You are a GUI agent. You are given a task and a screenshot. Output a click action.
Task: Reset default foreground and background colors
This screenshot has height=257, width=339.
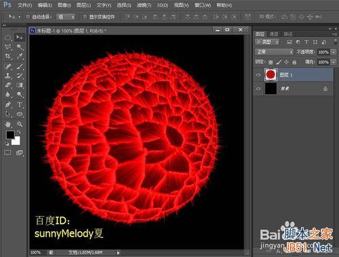pyautogui.click(x=7, y=144)
